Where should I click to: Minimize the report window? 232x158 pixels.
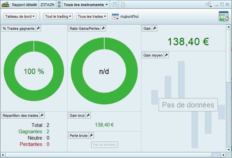(x=217, y=5)
